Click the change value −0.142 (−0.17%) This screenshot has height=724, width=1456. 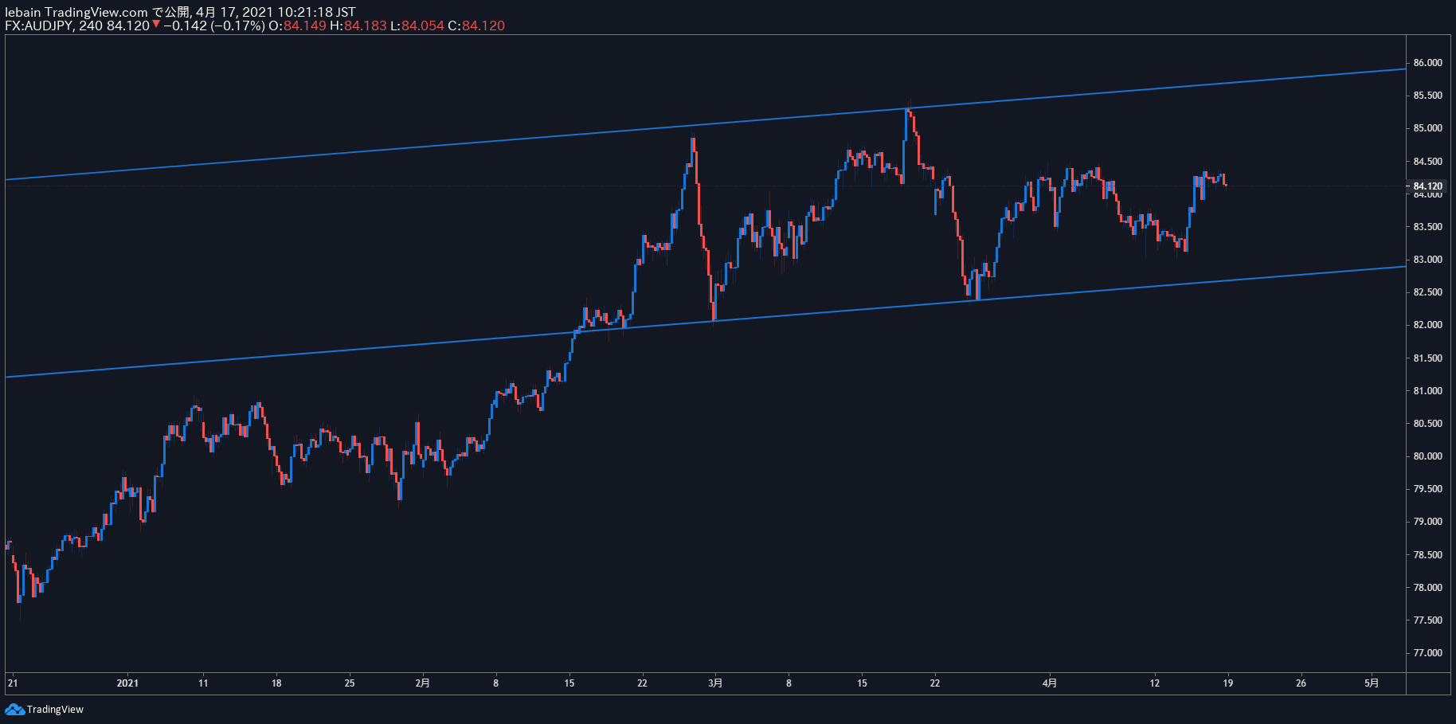point(214,25)
